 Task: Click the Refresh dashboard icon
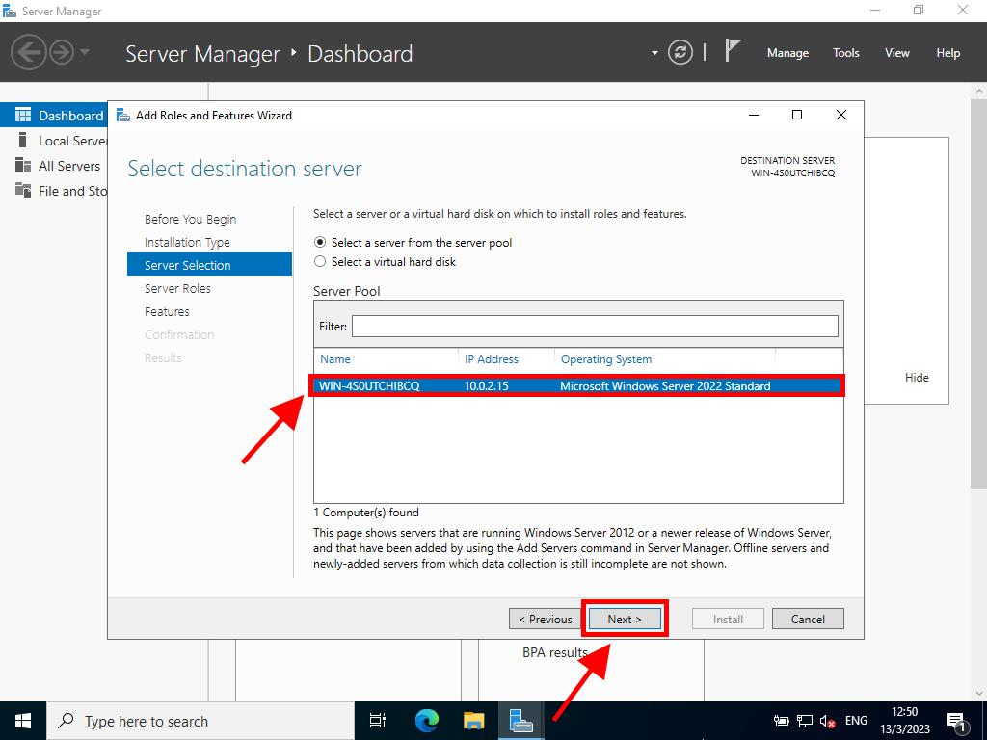point(680,53)
